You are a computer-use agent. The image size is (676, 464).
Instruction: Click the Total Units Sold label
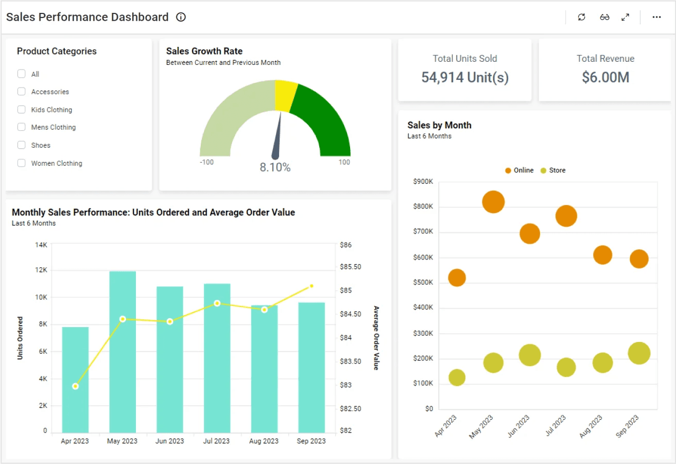point(465,59)
